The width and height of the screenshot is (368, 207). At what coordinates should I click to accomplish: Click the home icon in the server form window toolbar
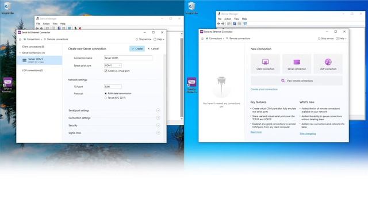pos(20,40)
